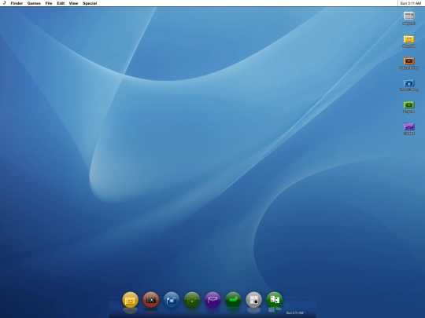Select the purple Contact desktop folder
The image size is (425, 318).
click(x=409, y=127)
